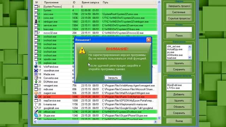Click the Skype.exe icon
The image size is (226, 127).
(x=36, y=115)
